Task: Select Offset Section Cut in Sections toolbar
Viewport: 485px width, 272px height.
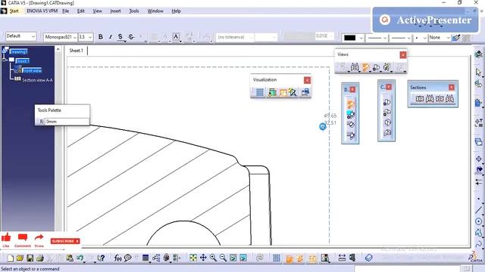Action: click(x=440, y=99)
